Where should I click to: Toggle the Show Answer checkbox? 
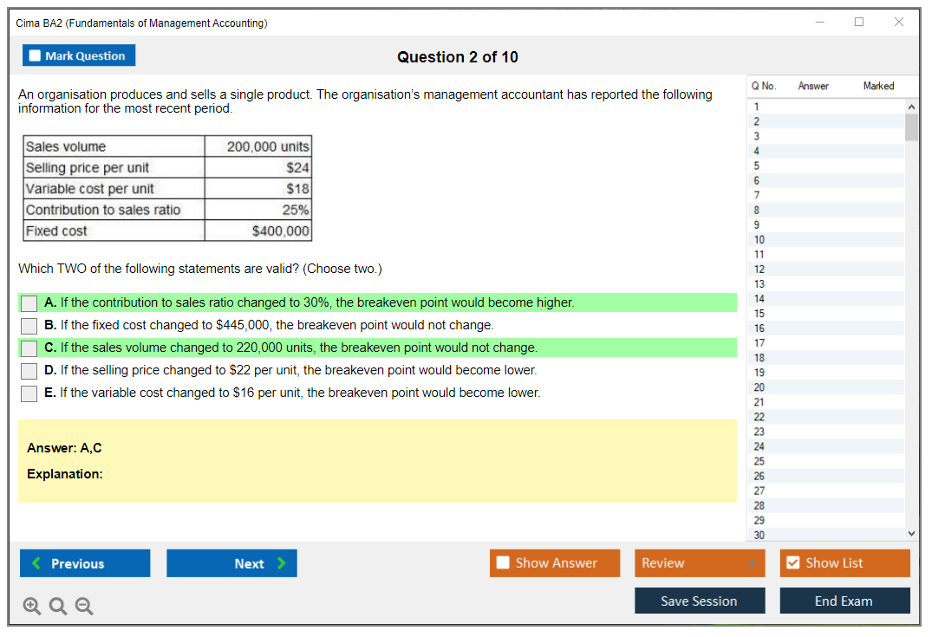click(504, 563)
